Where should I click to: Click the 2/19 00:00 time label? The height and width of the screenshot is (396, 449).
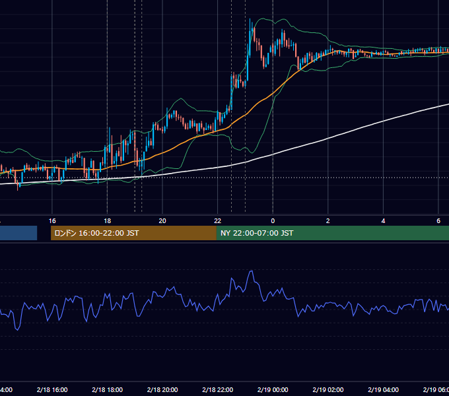273,389
